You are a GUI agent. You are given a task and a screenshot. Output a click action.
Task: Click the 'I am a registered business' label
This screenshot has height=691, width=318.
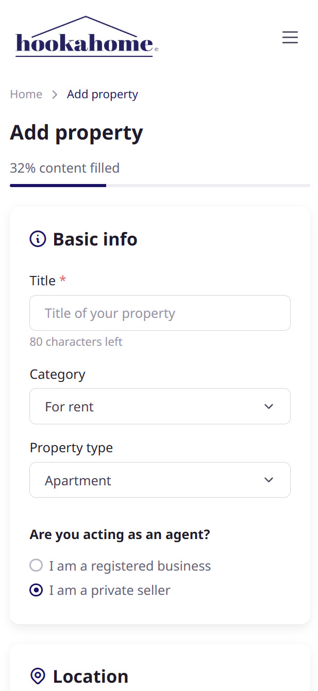click(130, 566)
